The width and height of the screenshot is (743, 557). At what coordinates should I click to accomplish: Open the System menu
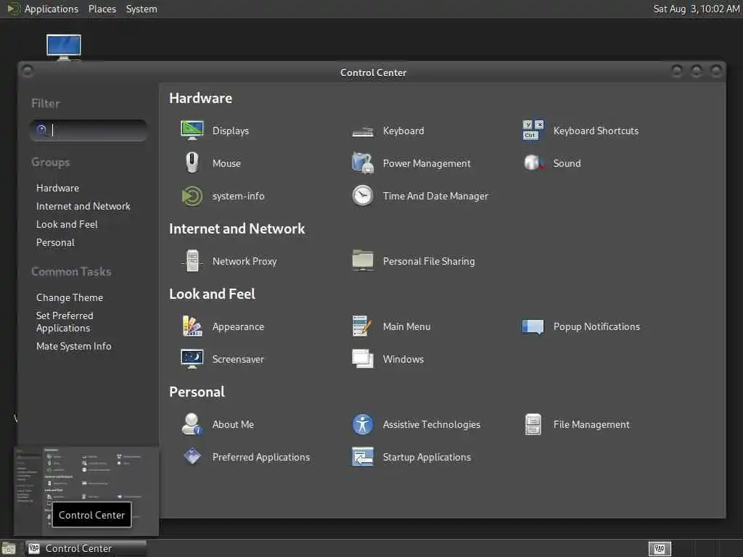click(141, 9)
